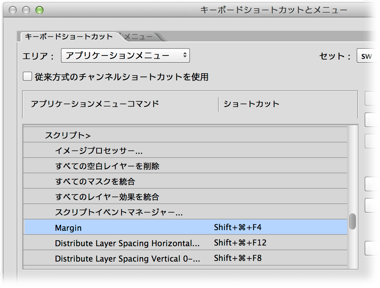The height and width of the screenshot is (288, 380).
Task: Click the ショートカット column header
Action: click(251, 104)
